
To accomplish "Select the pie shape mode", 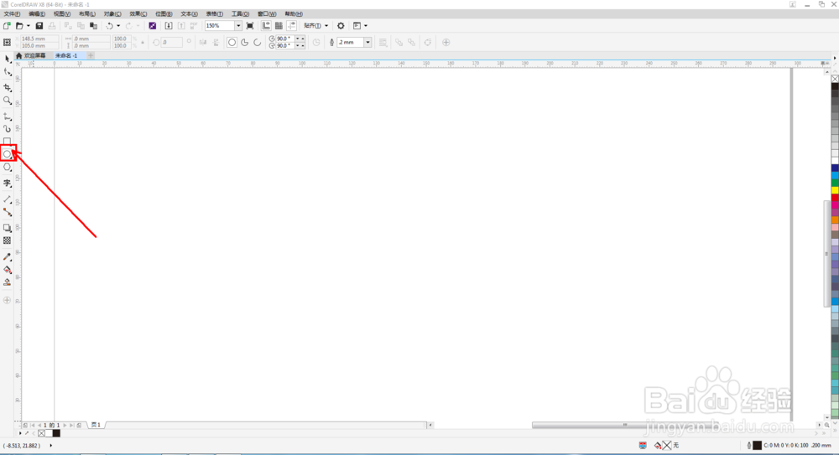I will tap(244, 42).
